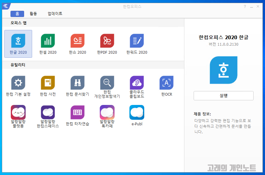Open the e-Publ icon

point(137,112)
